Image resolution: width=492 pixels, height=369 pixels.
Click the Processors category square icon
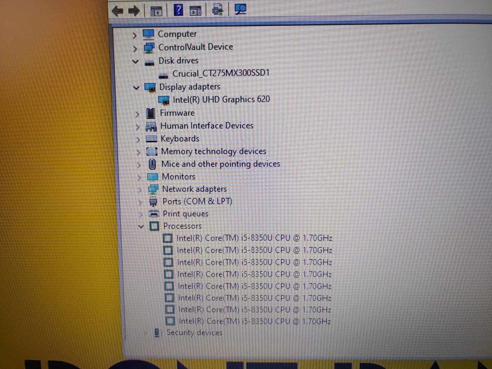pyautogui.click(x=154, y=226)
